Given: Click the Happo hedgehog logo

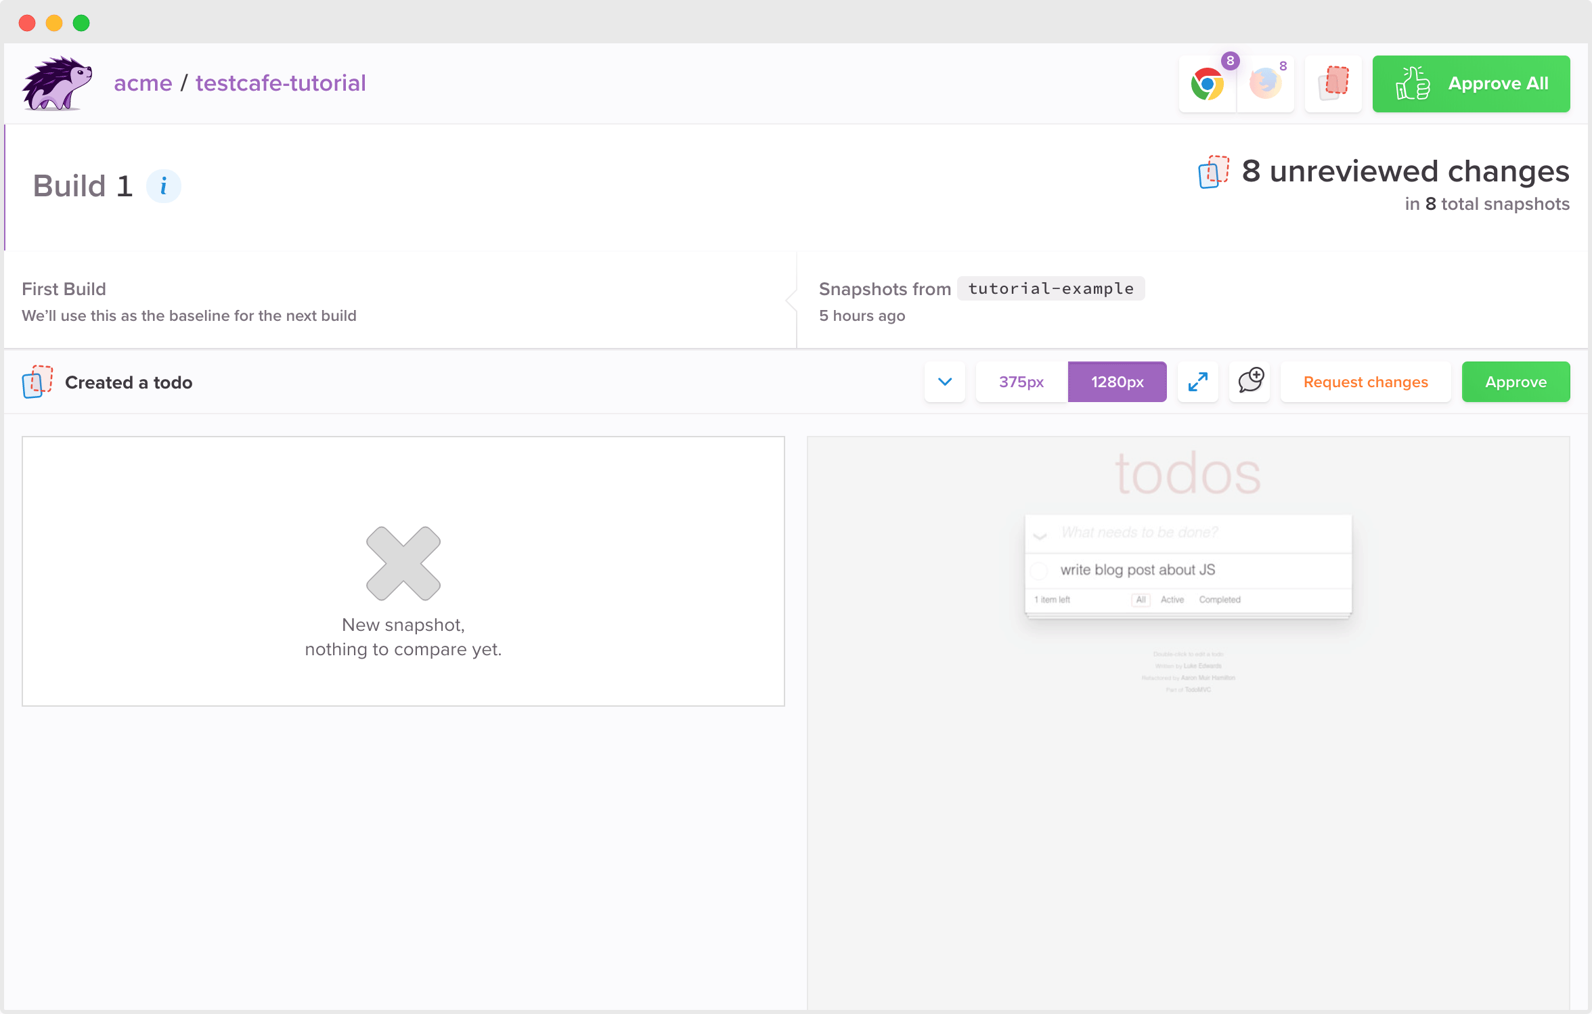Looking at the screenshot, I should [x=57, y=83].
